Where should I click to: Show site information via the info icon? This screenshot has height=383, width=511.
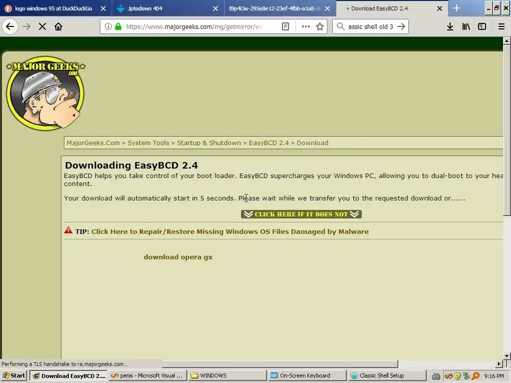[108, 26]
